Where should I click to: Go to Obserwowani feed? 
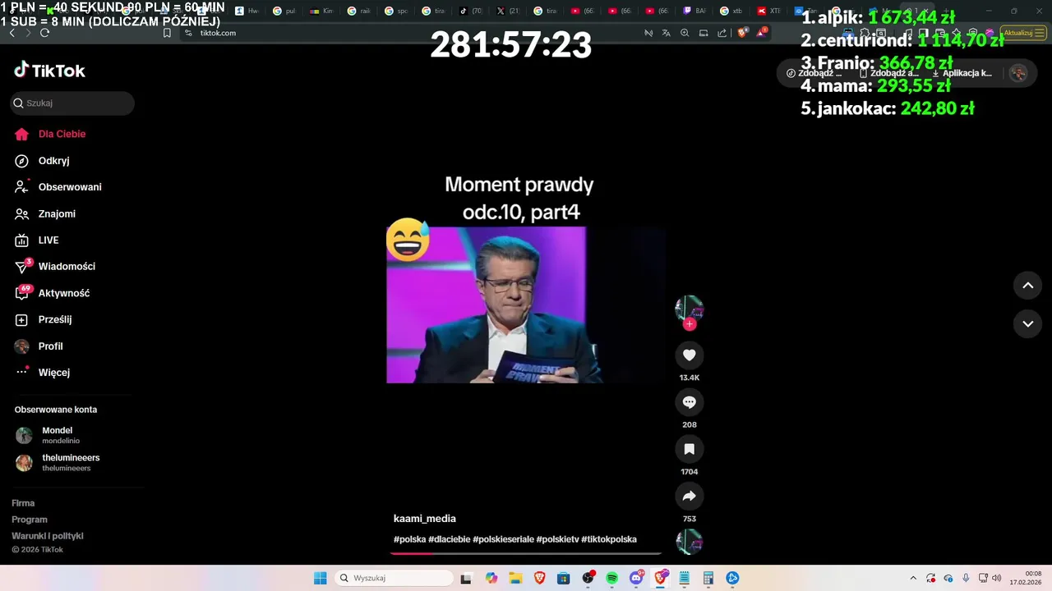(x=58, y=187)
